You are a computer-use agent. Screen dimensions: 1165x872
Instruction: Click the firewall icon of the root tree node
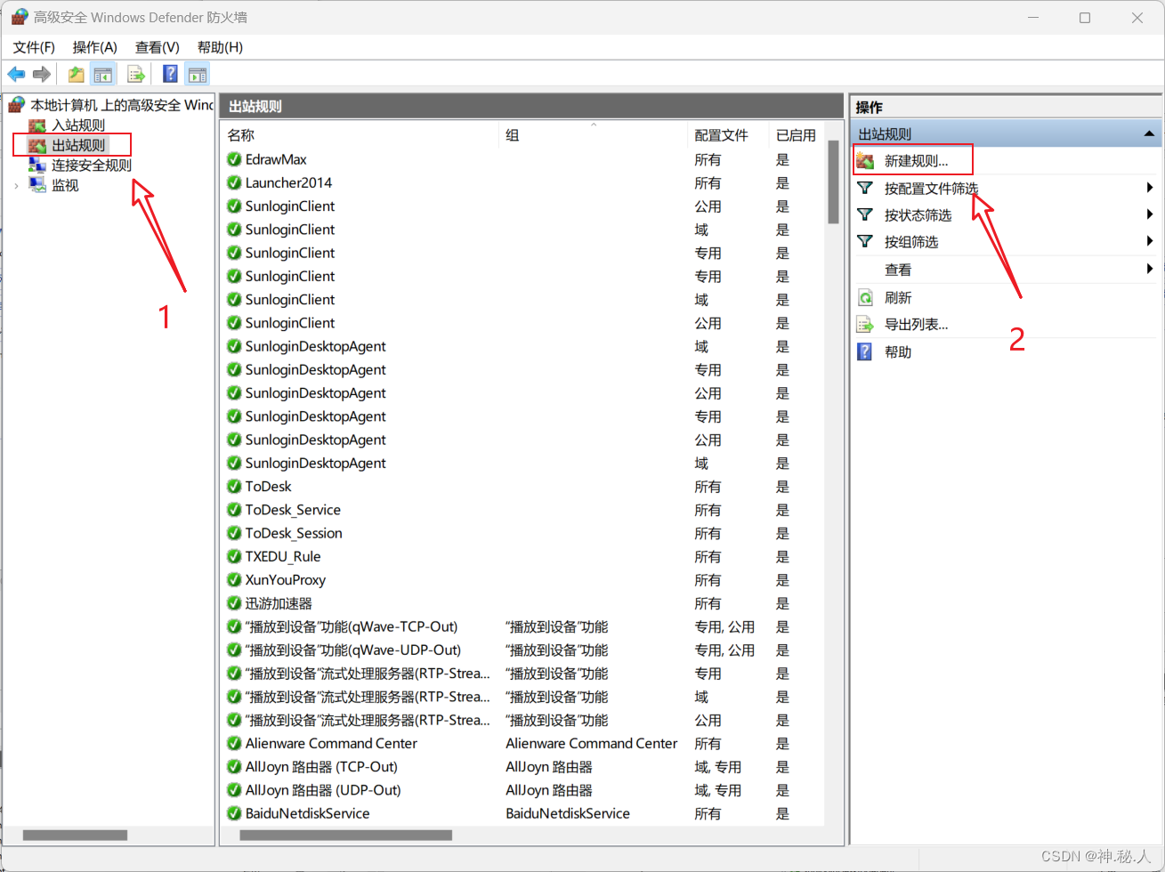[x=17, y=105]
